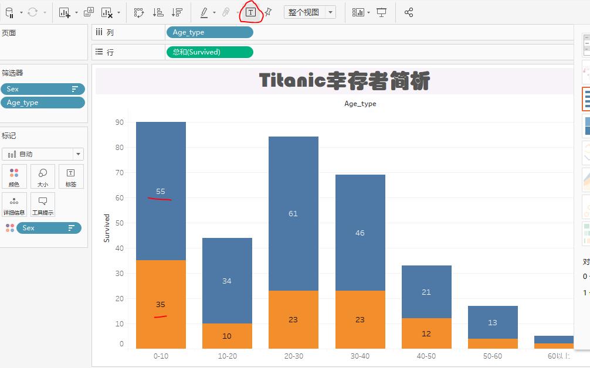Click the Survived vertical axis label
590x368 pixels.
click(x=107, y=228)
